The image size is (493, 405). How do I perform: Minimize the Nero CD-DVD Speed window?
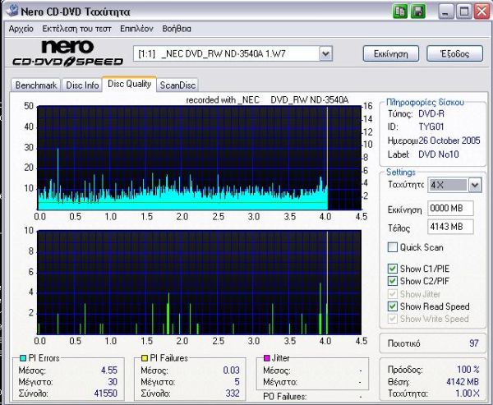445,12
